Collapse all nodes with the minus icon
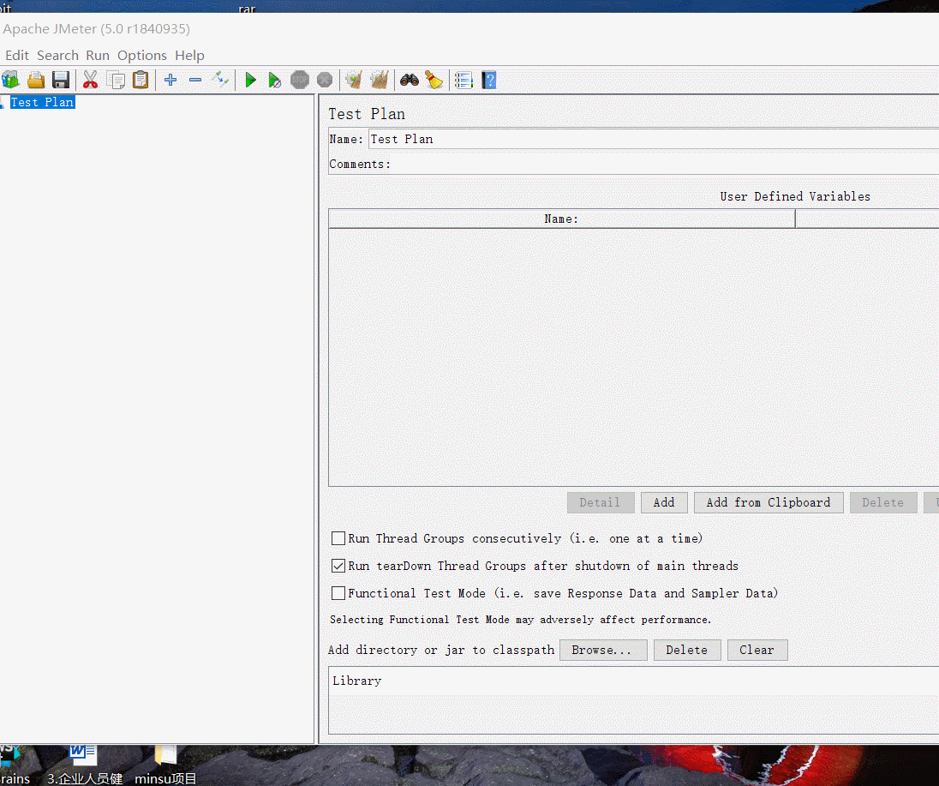The image size is (939, 786). point(195,80)
